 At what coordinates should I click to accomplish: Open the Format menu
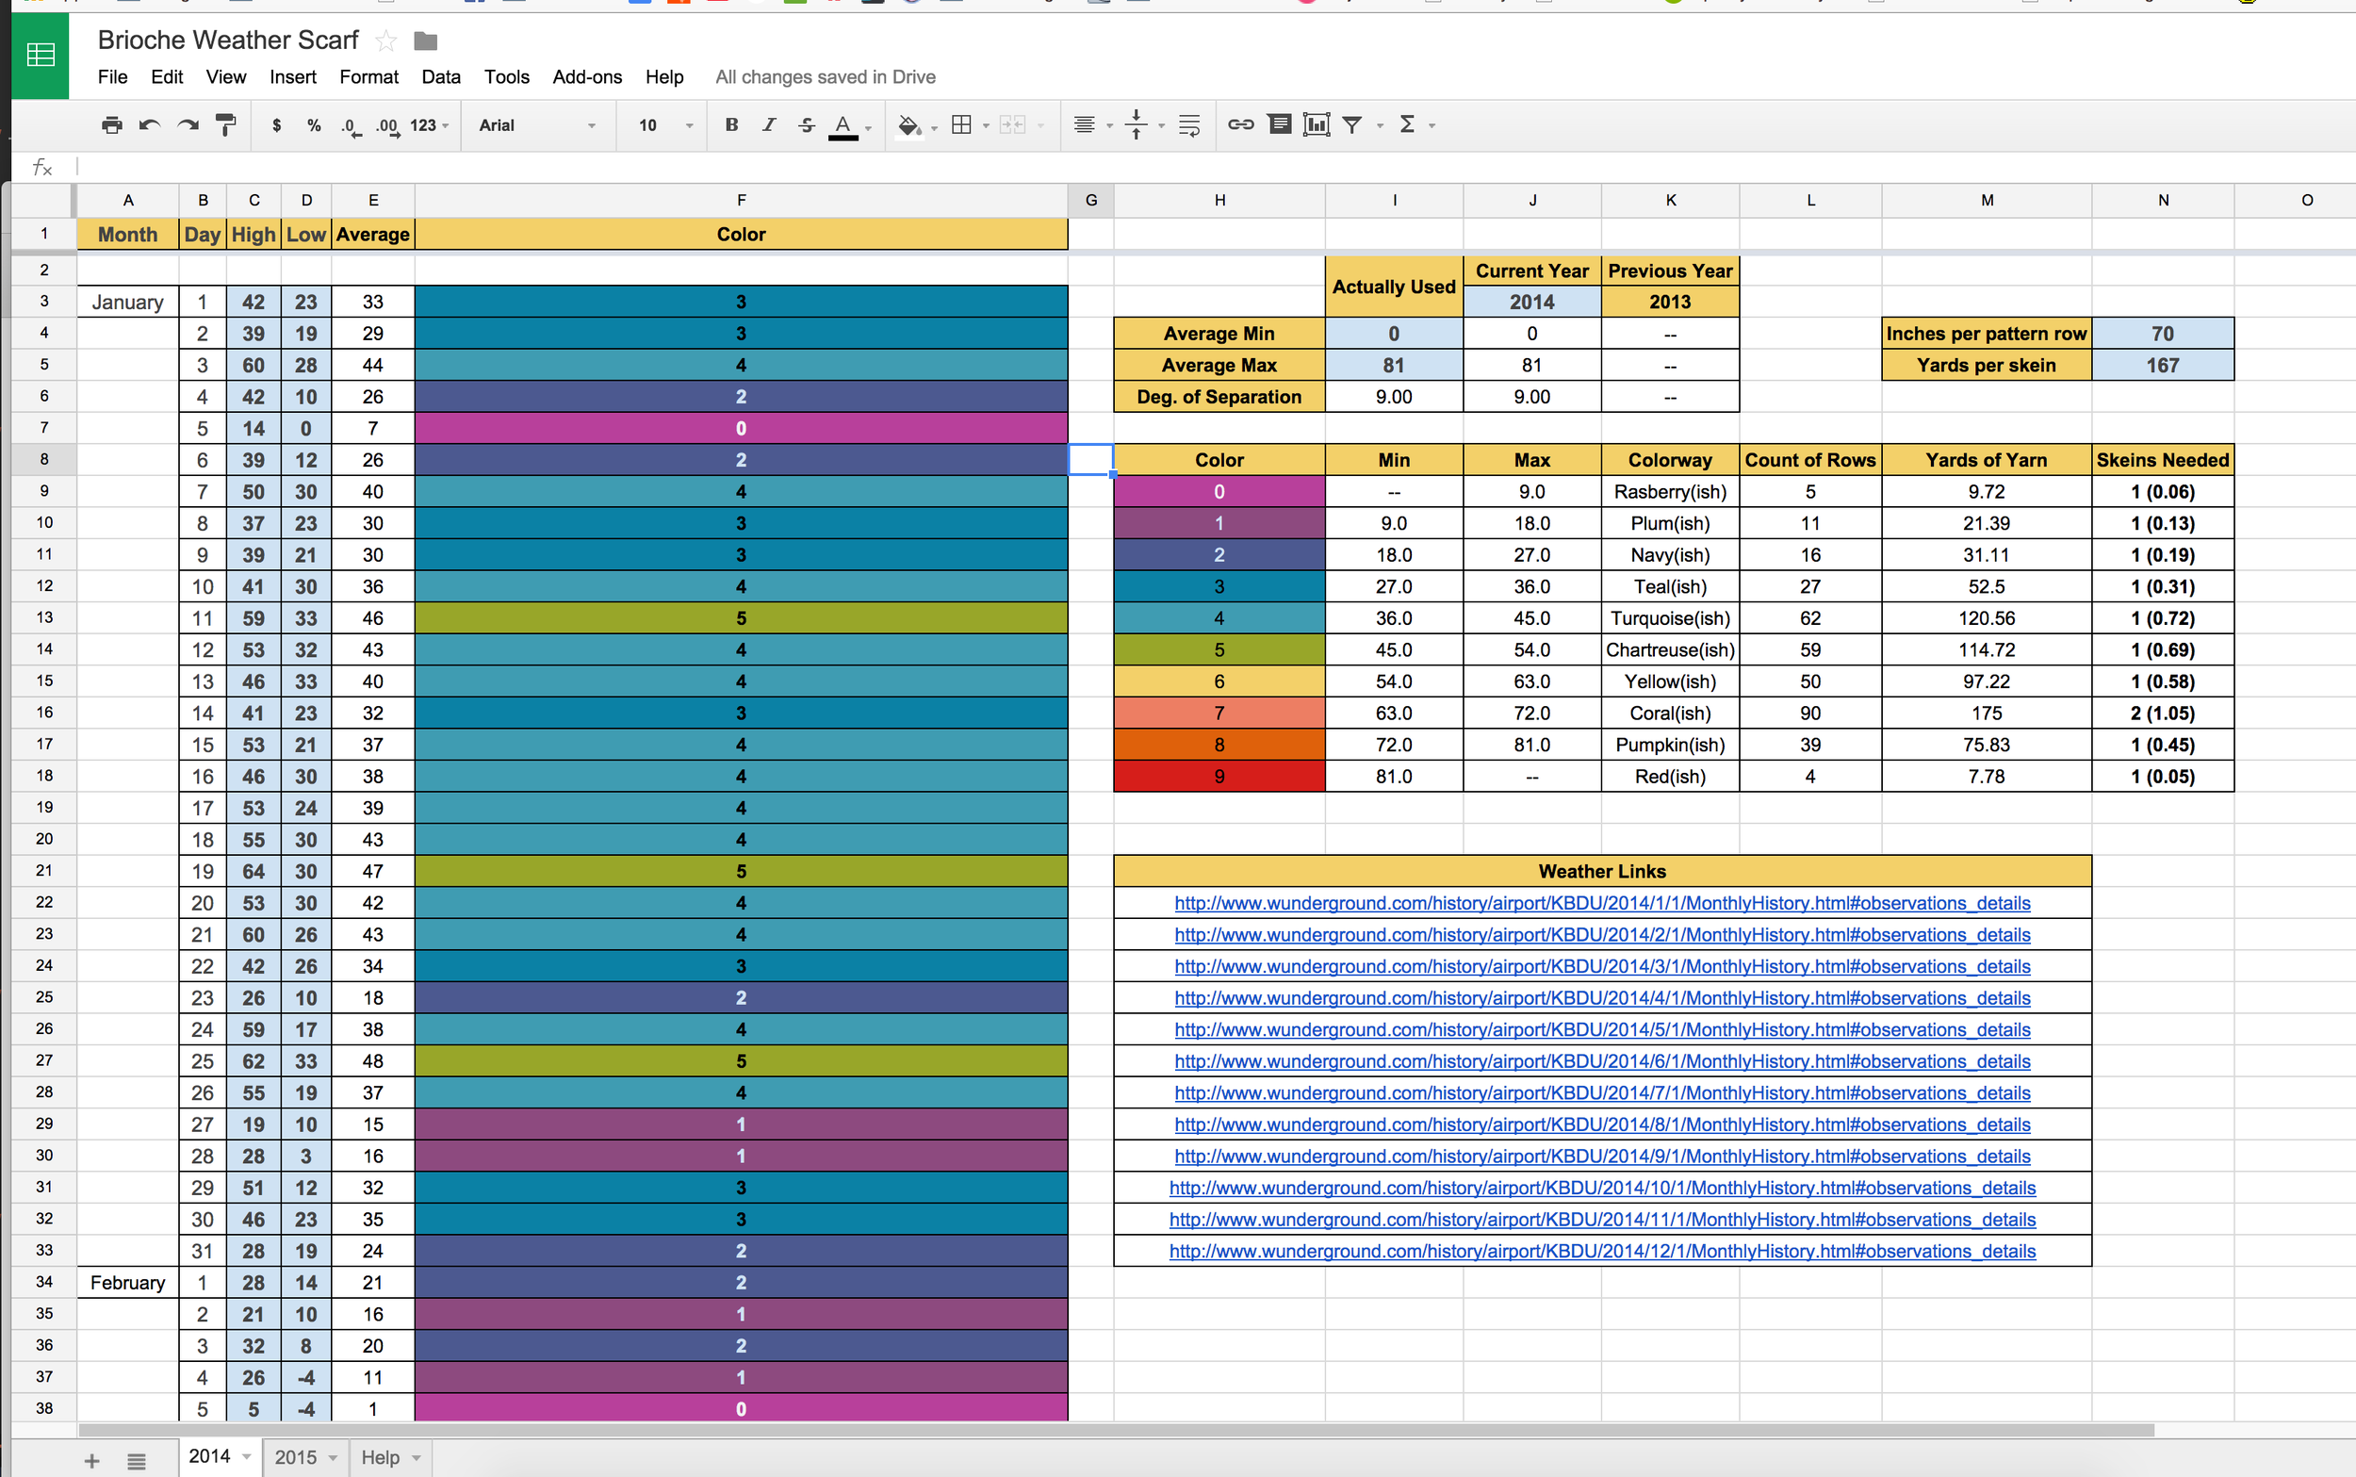tap(369, 77)
